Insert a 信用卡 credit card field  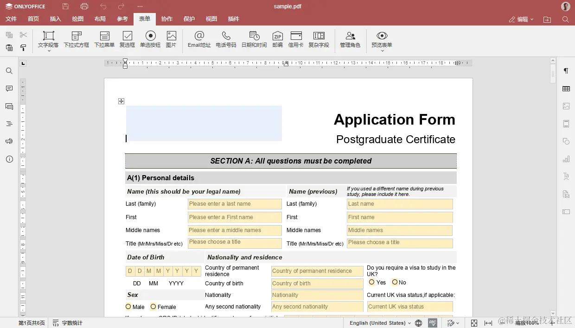[x=296, y=39]
